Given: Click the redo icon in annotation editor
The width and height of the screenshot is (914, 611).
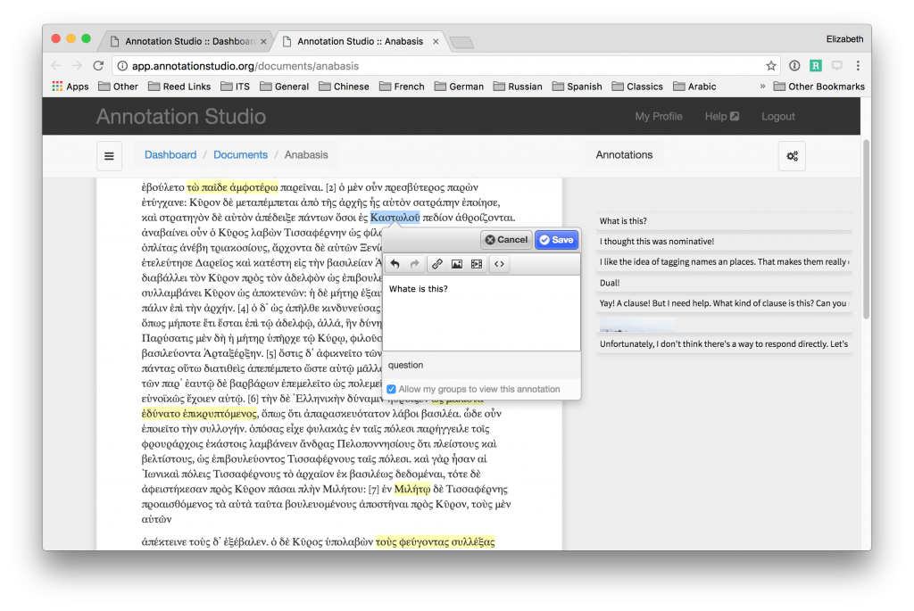Looking at the screenshot, I should pos(414,263).
